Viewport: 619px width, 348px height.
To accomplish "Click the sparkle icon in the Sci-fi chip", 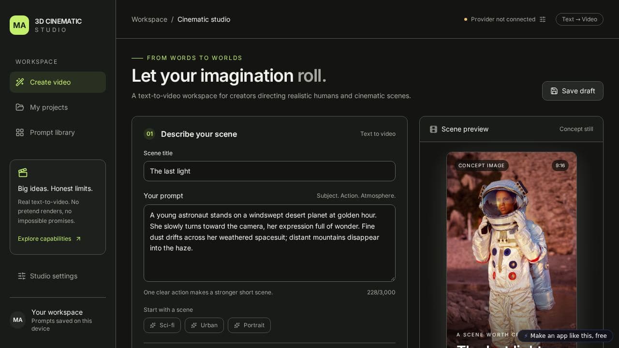I will tap(153, 325).
